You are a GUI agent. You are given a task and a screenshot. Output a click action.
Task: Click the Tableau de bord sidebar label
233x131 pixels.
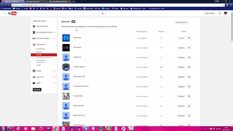(x=42, y=26)
